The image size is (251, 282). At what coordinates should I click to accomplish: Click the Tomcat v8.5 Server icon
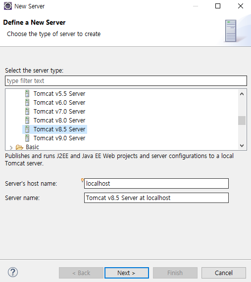pos(27,129)
